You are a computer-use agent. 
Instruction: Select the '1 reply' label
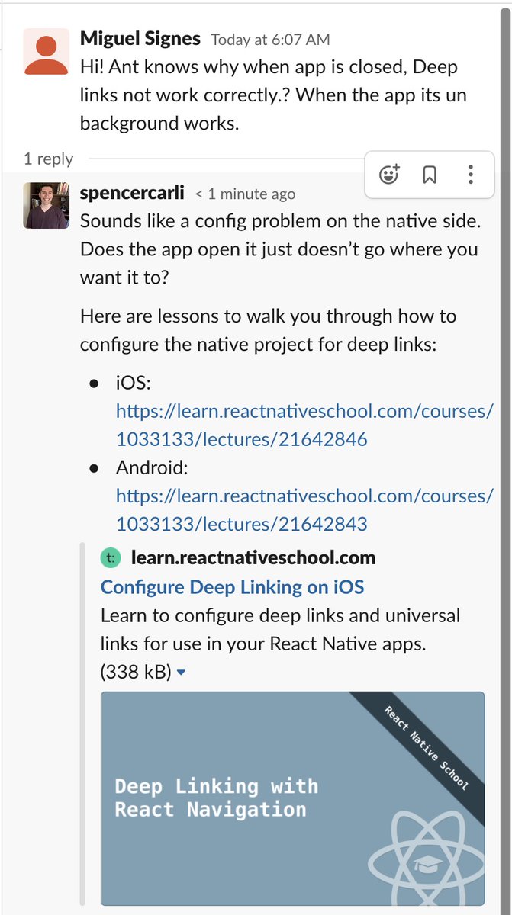pyautogui.click(x=48, y=159)
